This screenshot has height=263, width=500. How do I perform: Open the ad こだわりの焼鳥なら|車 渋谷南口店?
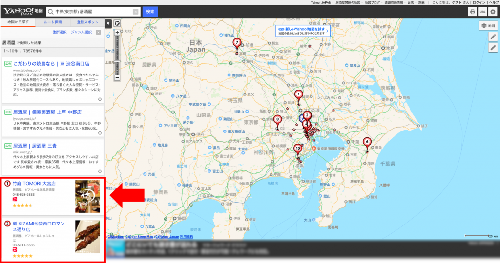pyautogui.click(x=51, y=64)
